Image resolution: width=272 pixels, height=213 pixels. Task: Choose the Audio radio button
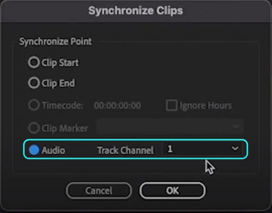(34, 150)
